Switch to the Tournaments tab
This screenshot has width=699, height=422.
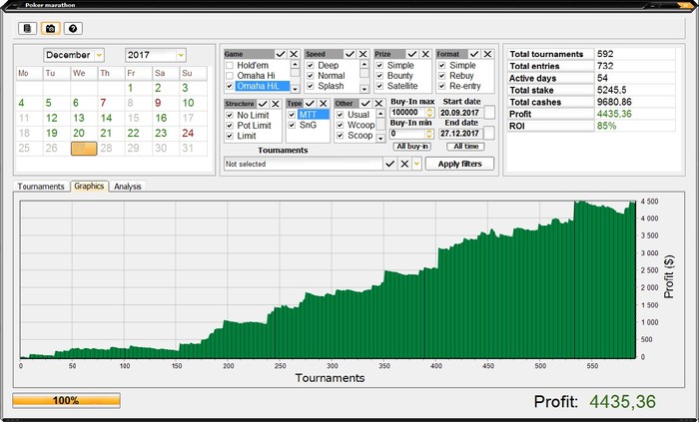[x=41, y=187]
